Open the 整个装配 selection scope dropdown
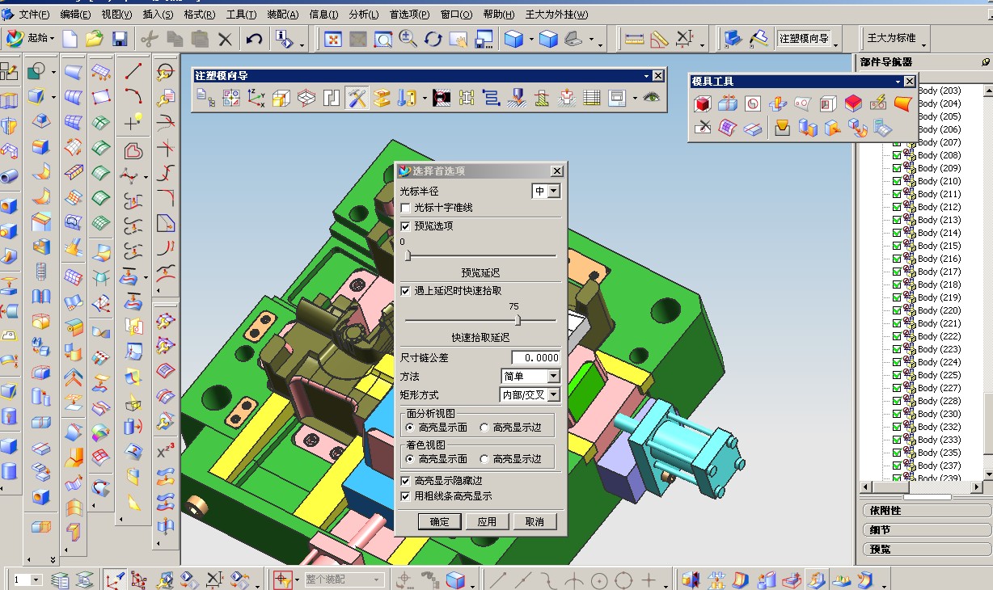Screen dimensions: 993x590 tap(343, 579)
